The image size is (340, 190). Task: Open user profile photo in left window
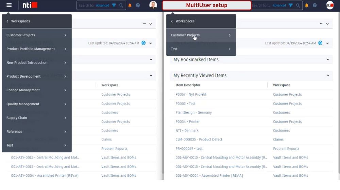click(153, 5)
